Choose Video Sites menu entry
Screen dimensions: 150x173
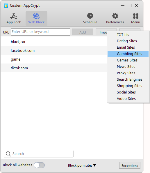tap(128, 99)
